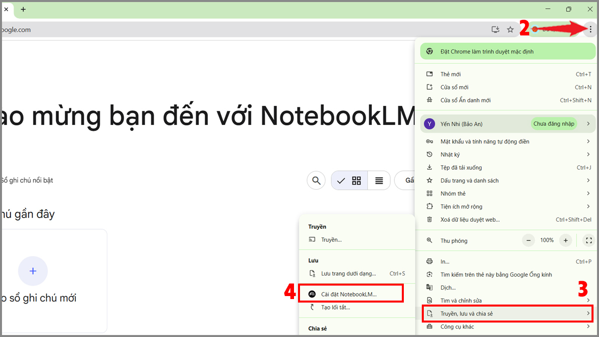Expand the Công cụ khác submenu arrow

coord(589,327)
